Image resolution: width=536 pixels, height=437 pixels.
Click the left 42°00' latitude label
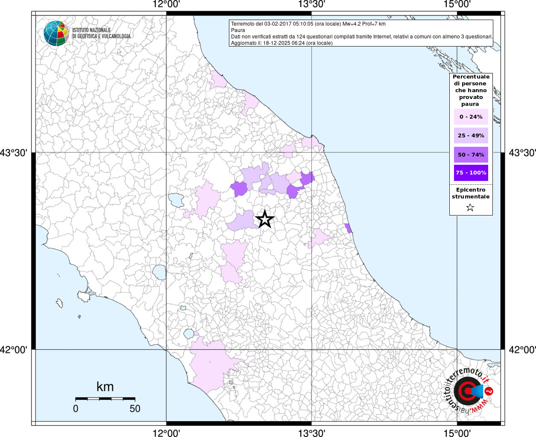(14, 350)
